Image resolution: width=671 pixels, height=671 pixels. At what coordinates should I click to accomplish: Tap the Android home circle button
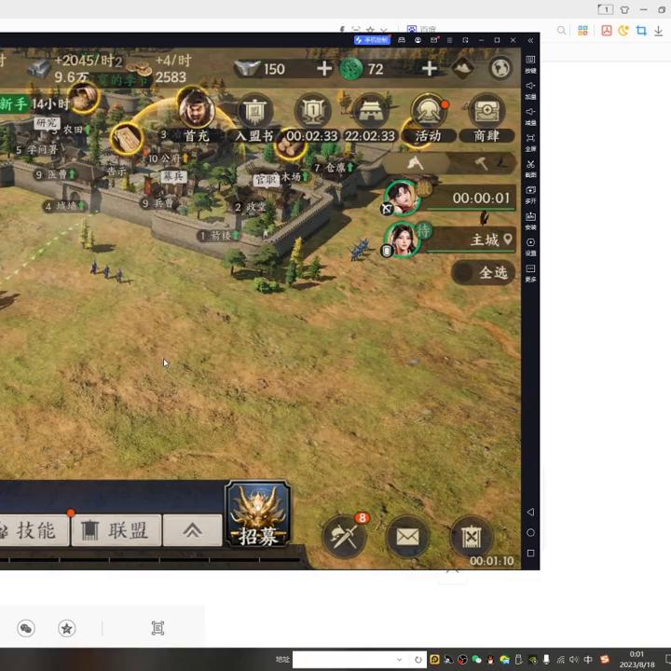530,533
